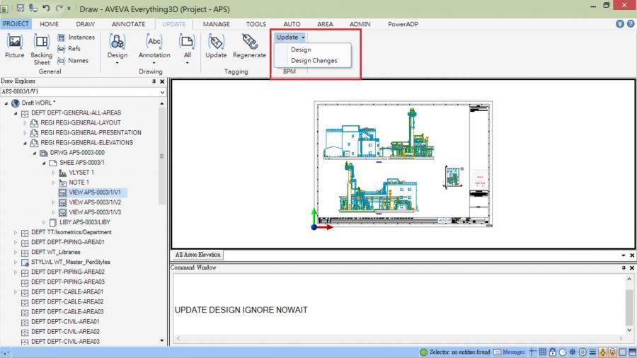Open the APS-0003/1/V1 explorer combo box
Viewport: 637px width, 358px height.
pyautogui.click(x=83, y=92)
